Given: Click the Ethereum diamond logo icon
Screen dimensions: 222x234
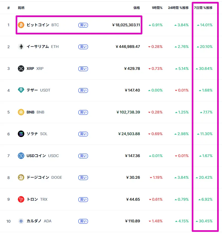Looking at the screenshot, I should [21, 47].
